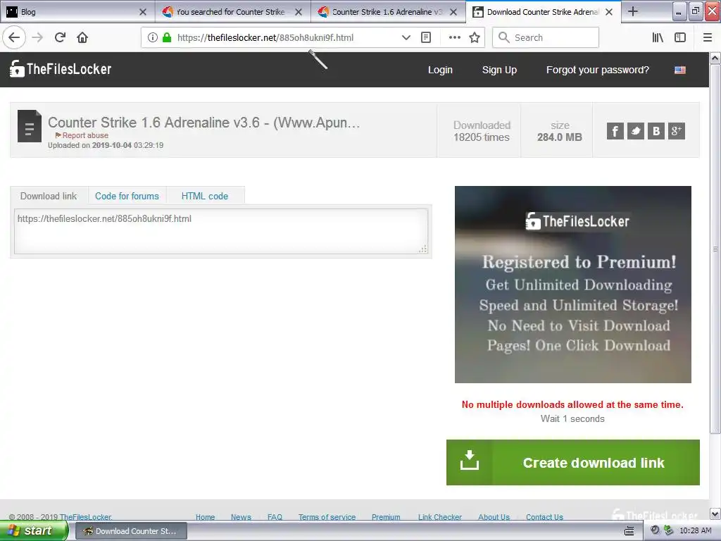Viewport: 721px width, 541px height.
Task: Click the taskbar clock showing 10:28 AM
Action: click(x=695, y=531)
